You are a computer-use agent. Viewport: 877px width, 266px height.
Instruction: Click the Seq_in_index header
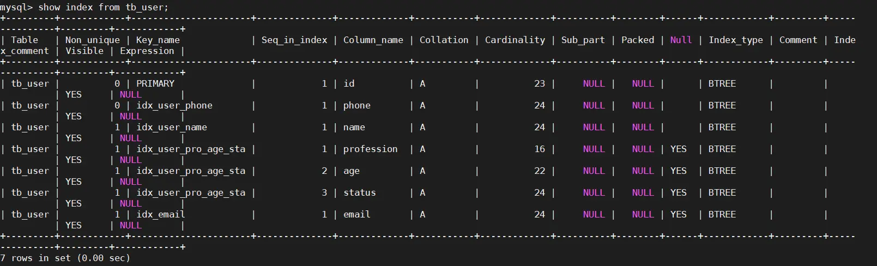point(294,40)
